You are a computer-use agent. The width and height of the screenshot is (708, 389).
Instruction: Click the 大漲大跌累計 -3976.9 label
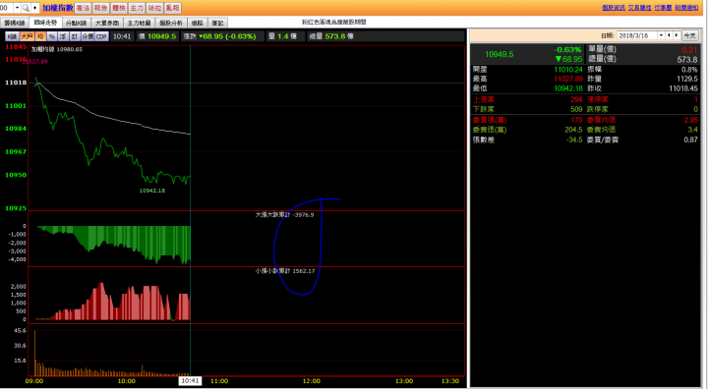click(284, 215)
